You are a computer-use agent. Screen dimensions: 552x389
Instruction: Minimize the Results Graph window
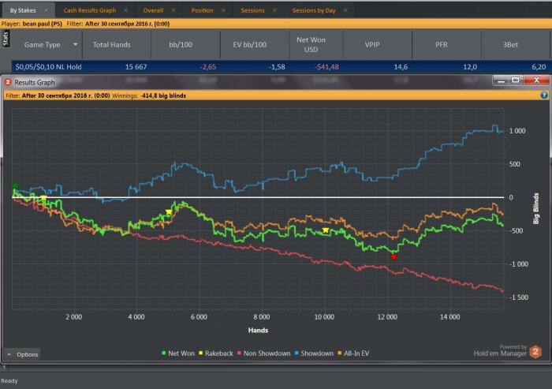tap(501, 80)
